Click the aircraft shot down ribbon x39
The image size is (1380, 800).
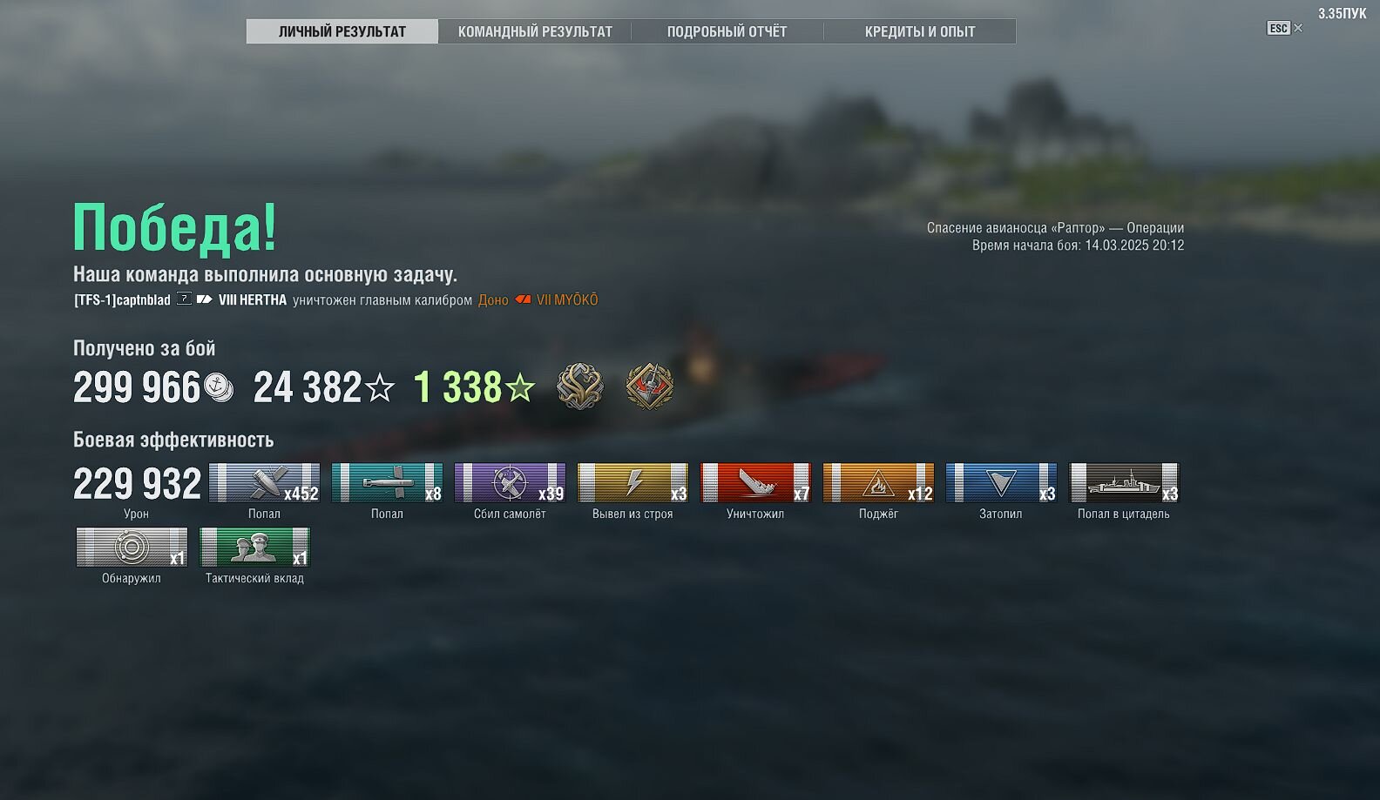[510, 483]
